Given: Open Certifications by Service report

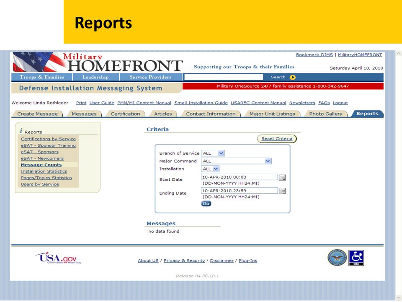Looking at the screenshot, I should pos(48,139).
